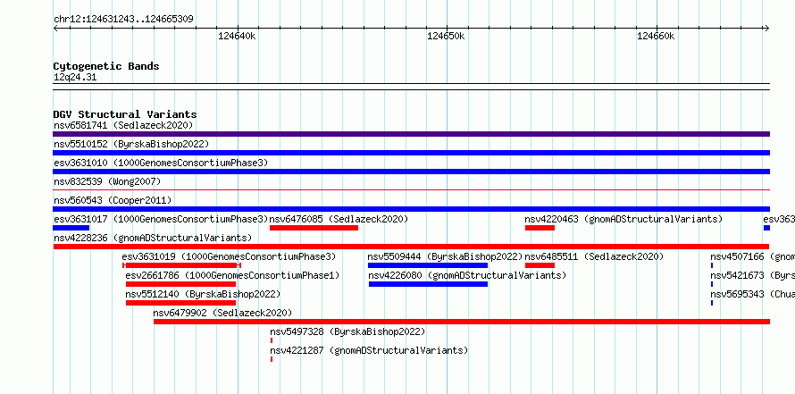795x394 pixels.
Task: Click the long red nsv6479902 bar
Action: coord(462,322)
